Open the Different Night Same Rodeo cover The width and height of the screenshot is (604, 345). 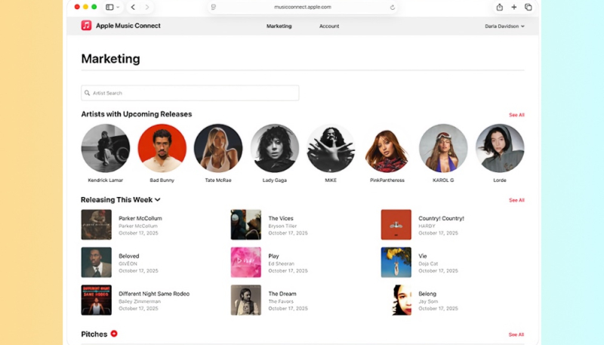coord(97,300)
